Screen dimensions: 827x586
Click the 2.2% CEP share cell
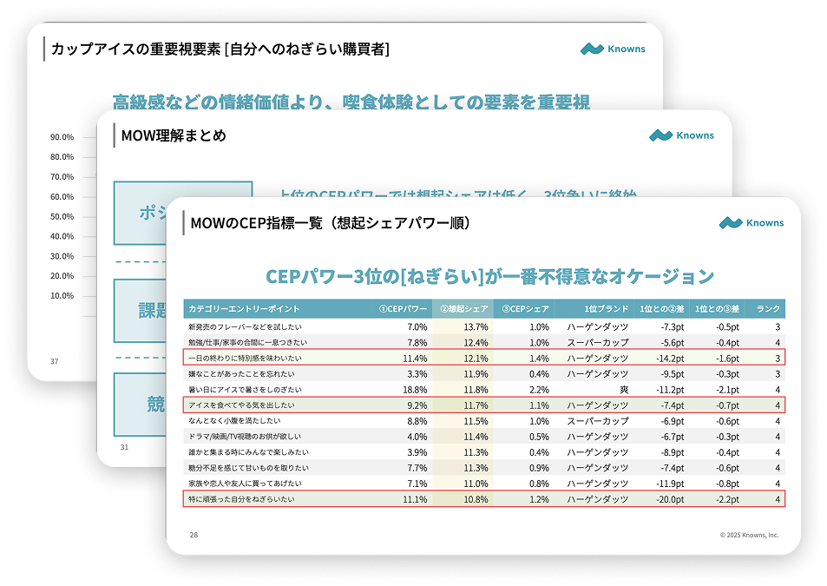pyautogui.click(x=539, y=390)
